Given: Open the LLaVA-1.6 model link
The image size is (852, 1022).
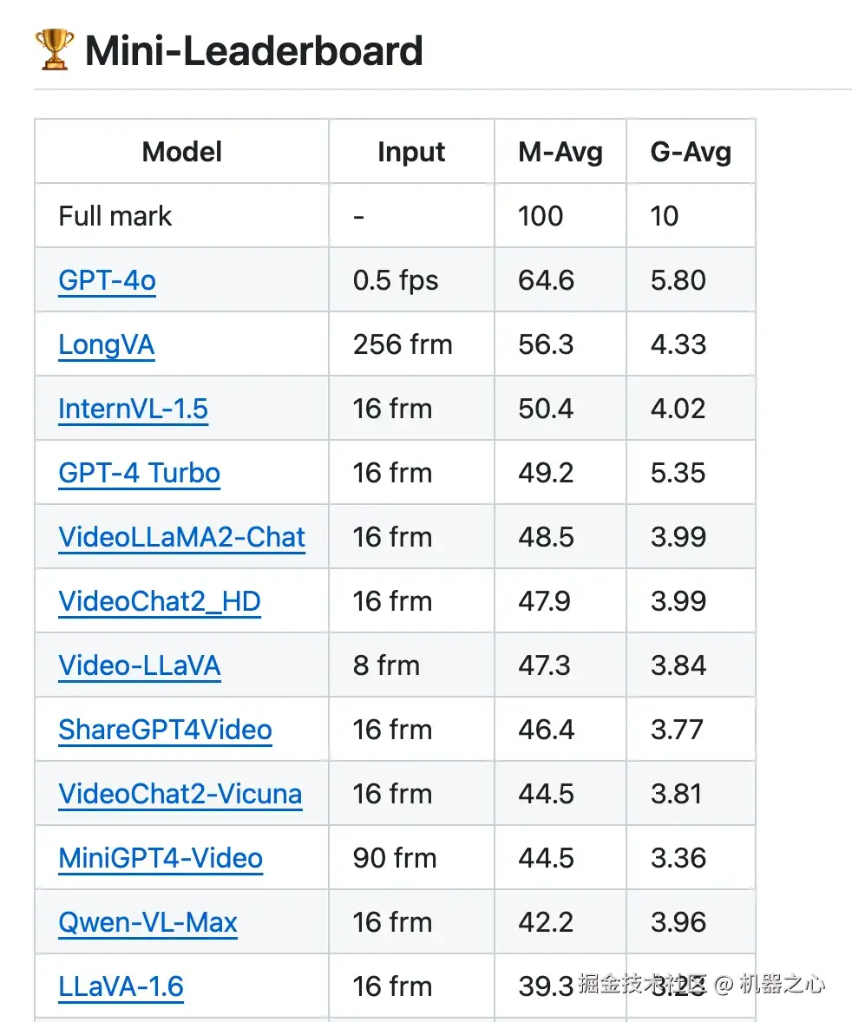Looking at the screenshot, I should coord(121,987).
